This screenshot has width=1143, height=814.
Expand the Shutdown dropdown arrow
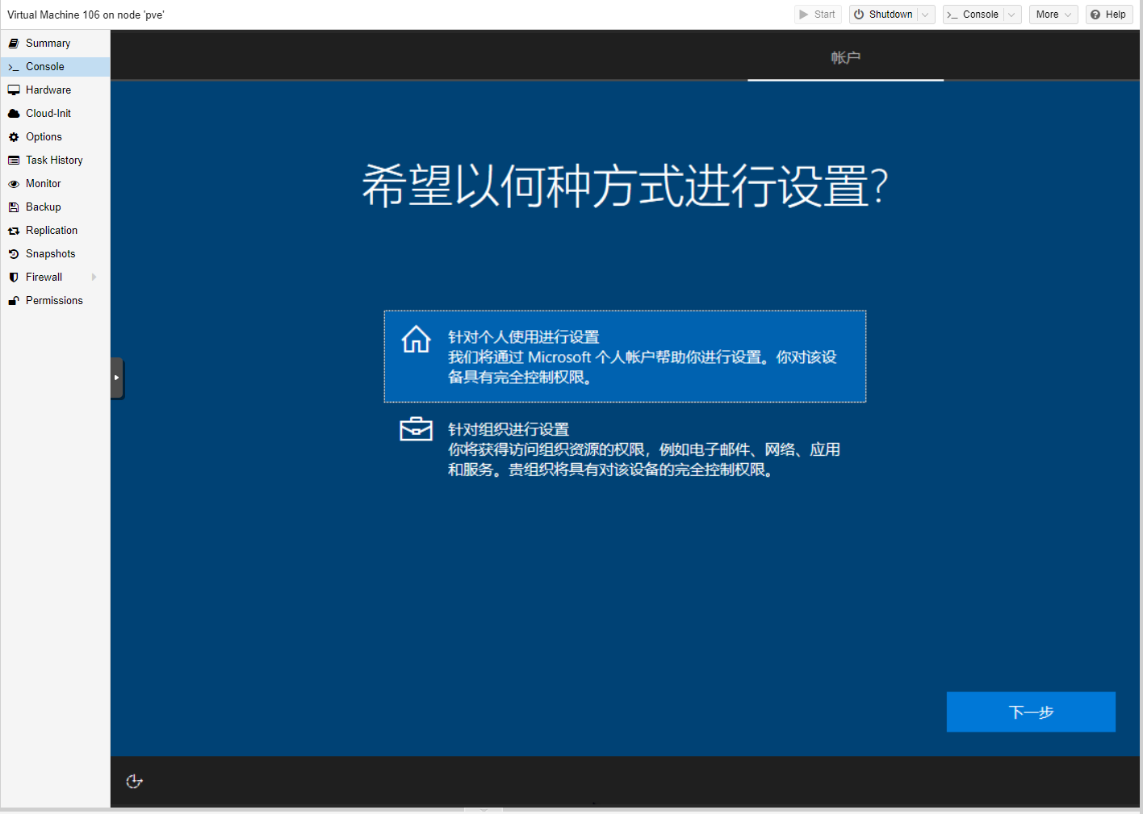(x=925, y=15)
